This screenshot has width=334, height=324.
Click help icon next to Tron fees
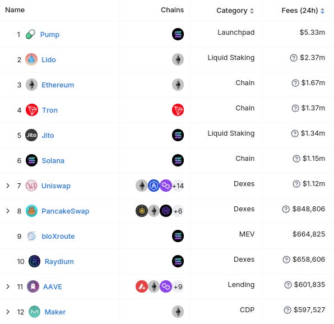coord(295,108)
